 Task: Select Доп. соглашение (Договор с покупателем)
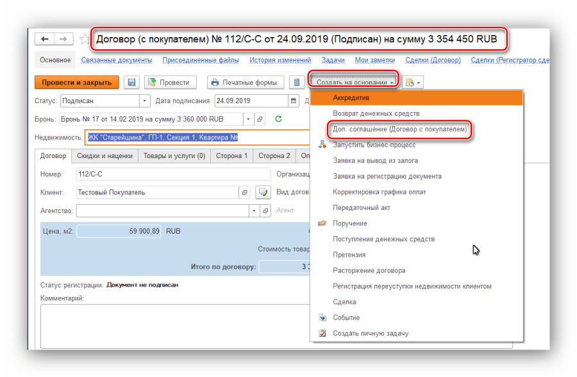tap(399, 129)
